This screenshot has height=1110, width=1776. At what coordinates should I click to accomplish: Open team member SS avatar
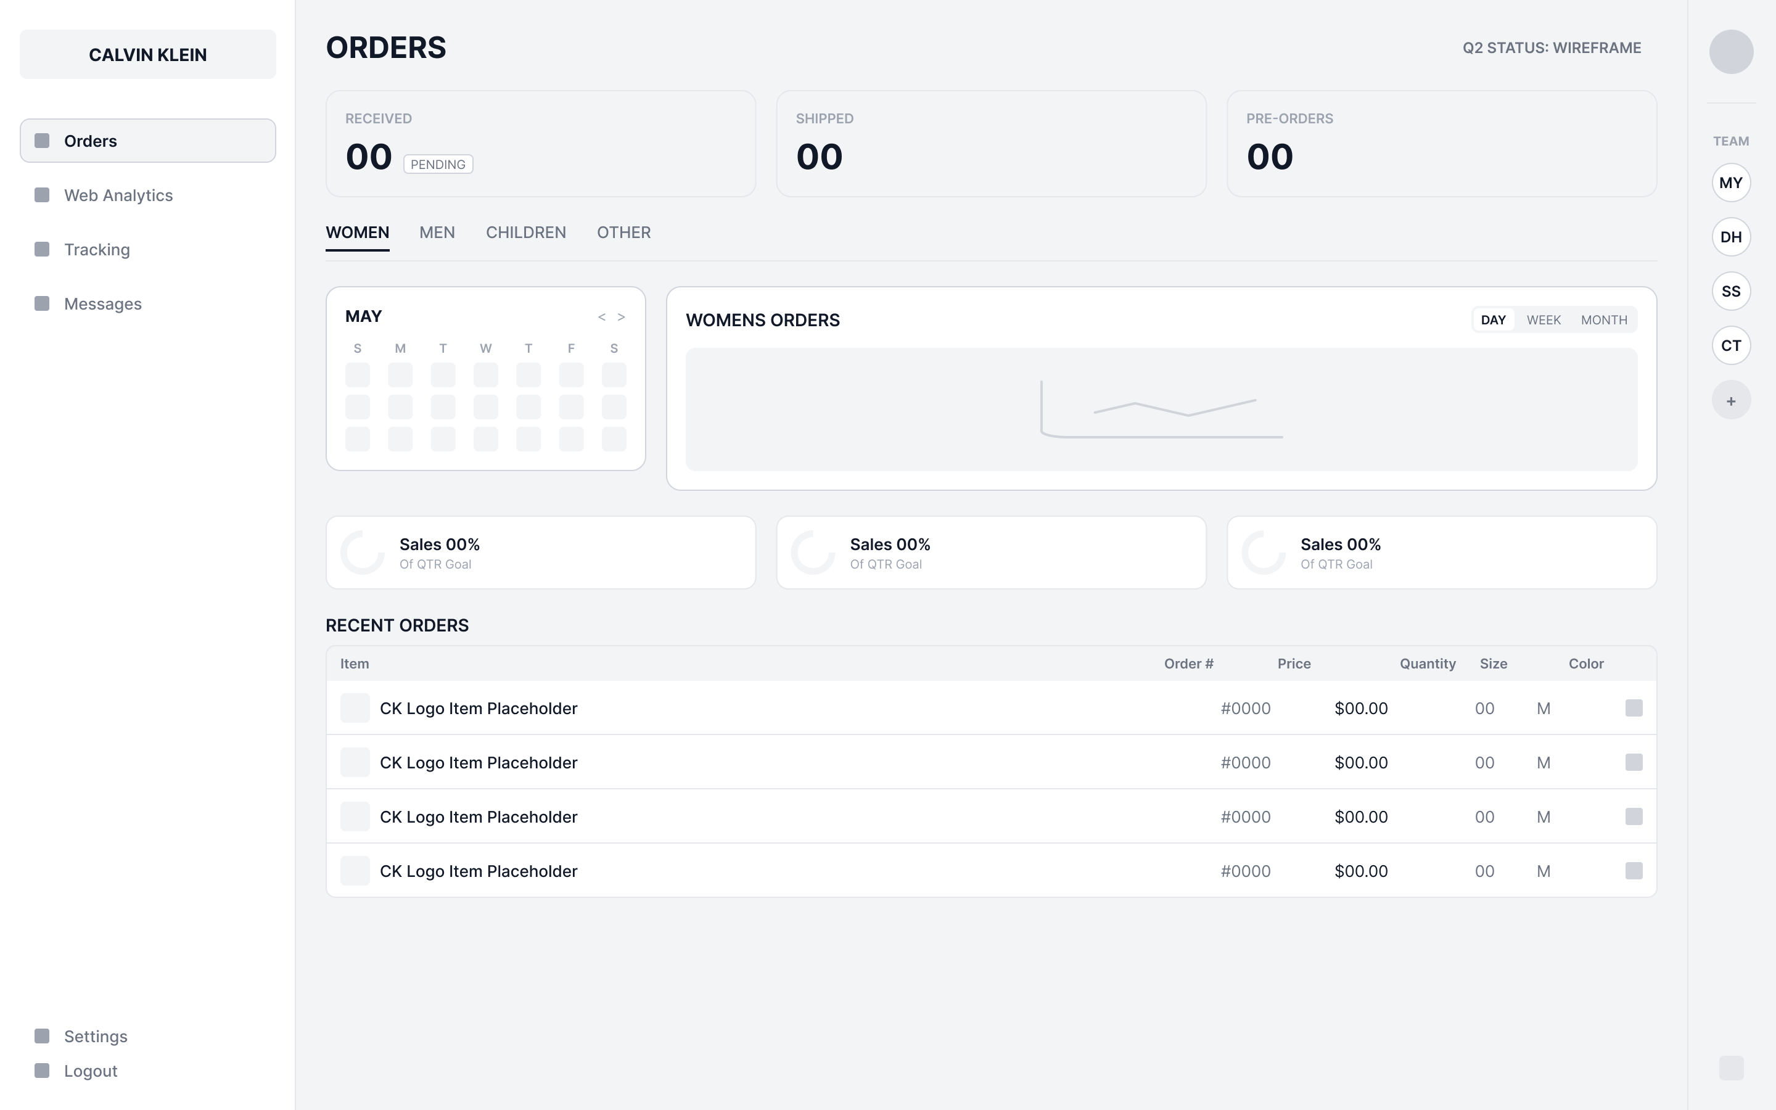[x=1731, y=292]
